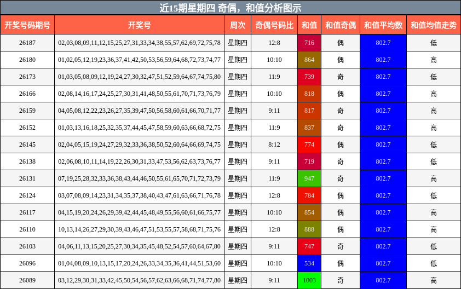Select issue number 26138

(27, 161)
